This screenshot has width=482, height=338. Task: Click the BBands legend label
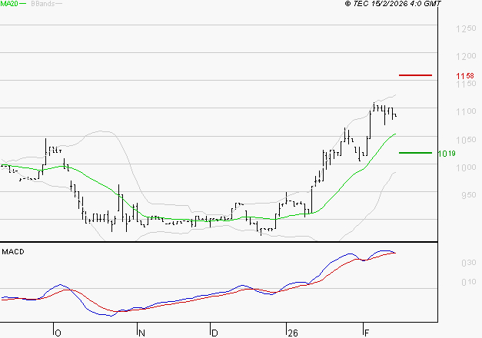tap(43, 4)
